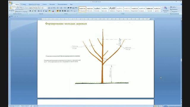Image resolution: width=190 pixels, height=107 pixels.
Task: Click the bullet list icon
Action: coord(58,8)
